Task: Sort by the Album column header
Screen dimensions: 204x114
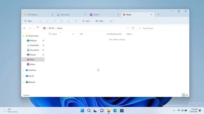Action: (x=129, y=34)
